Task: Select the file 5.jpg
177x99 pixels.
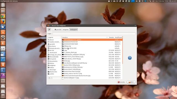Action: click(x=92, y=50)
